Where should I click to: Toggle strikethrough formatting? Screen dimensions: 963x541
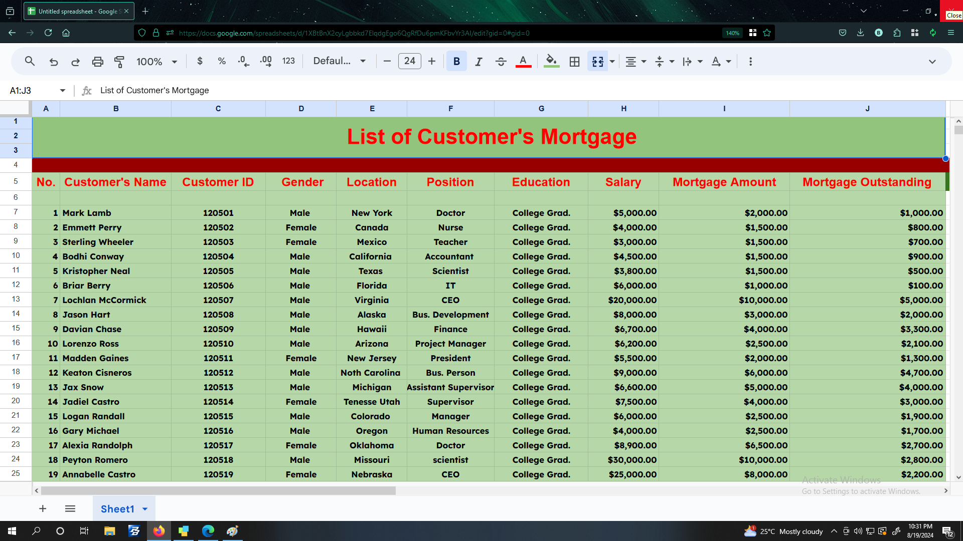[501, 62]
